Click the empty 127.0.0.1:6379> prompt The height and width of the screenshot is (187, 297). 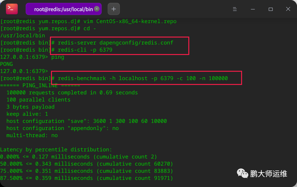(x=24, y=71)
